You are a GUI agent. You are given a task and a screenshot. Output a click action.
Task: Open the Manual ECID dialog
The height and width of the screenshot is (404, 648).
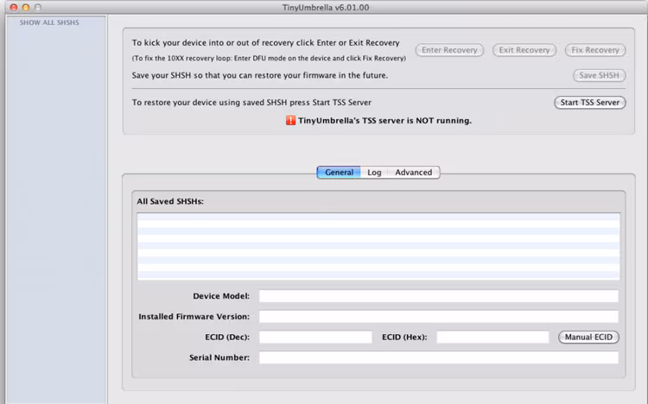588,337
